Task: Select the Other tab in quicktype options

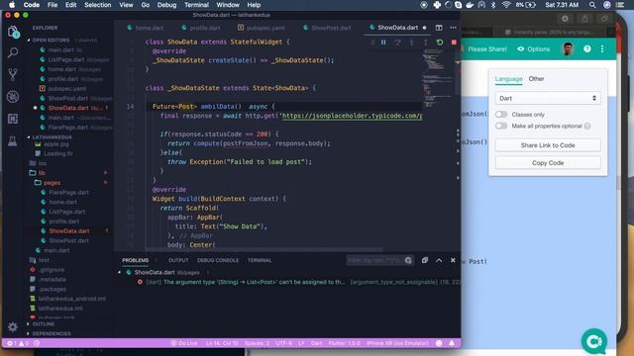Action: pyautogui.click(x=536, y=79)
